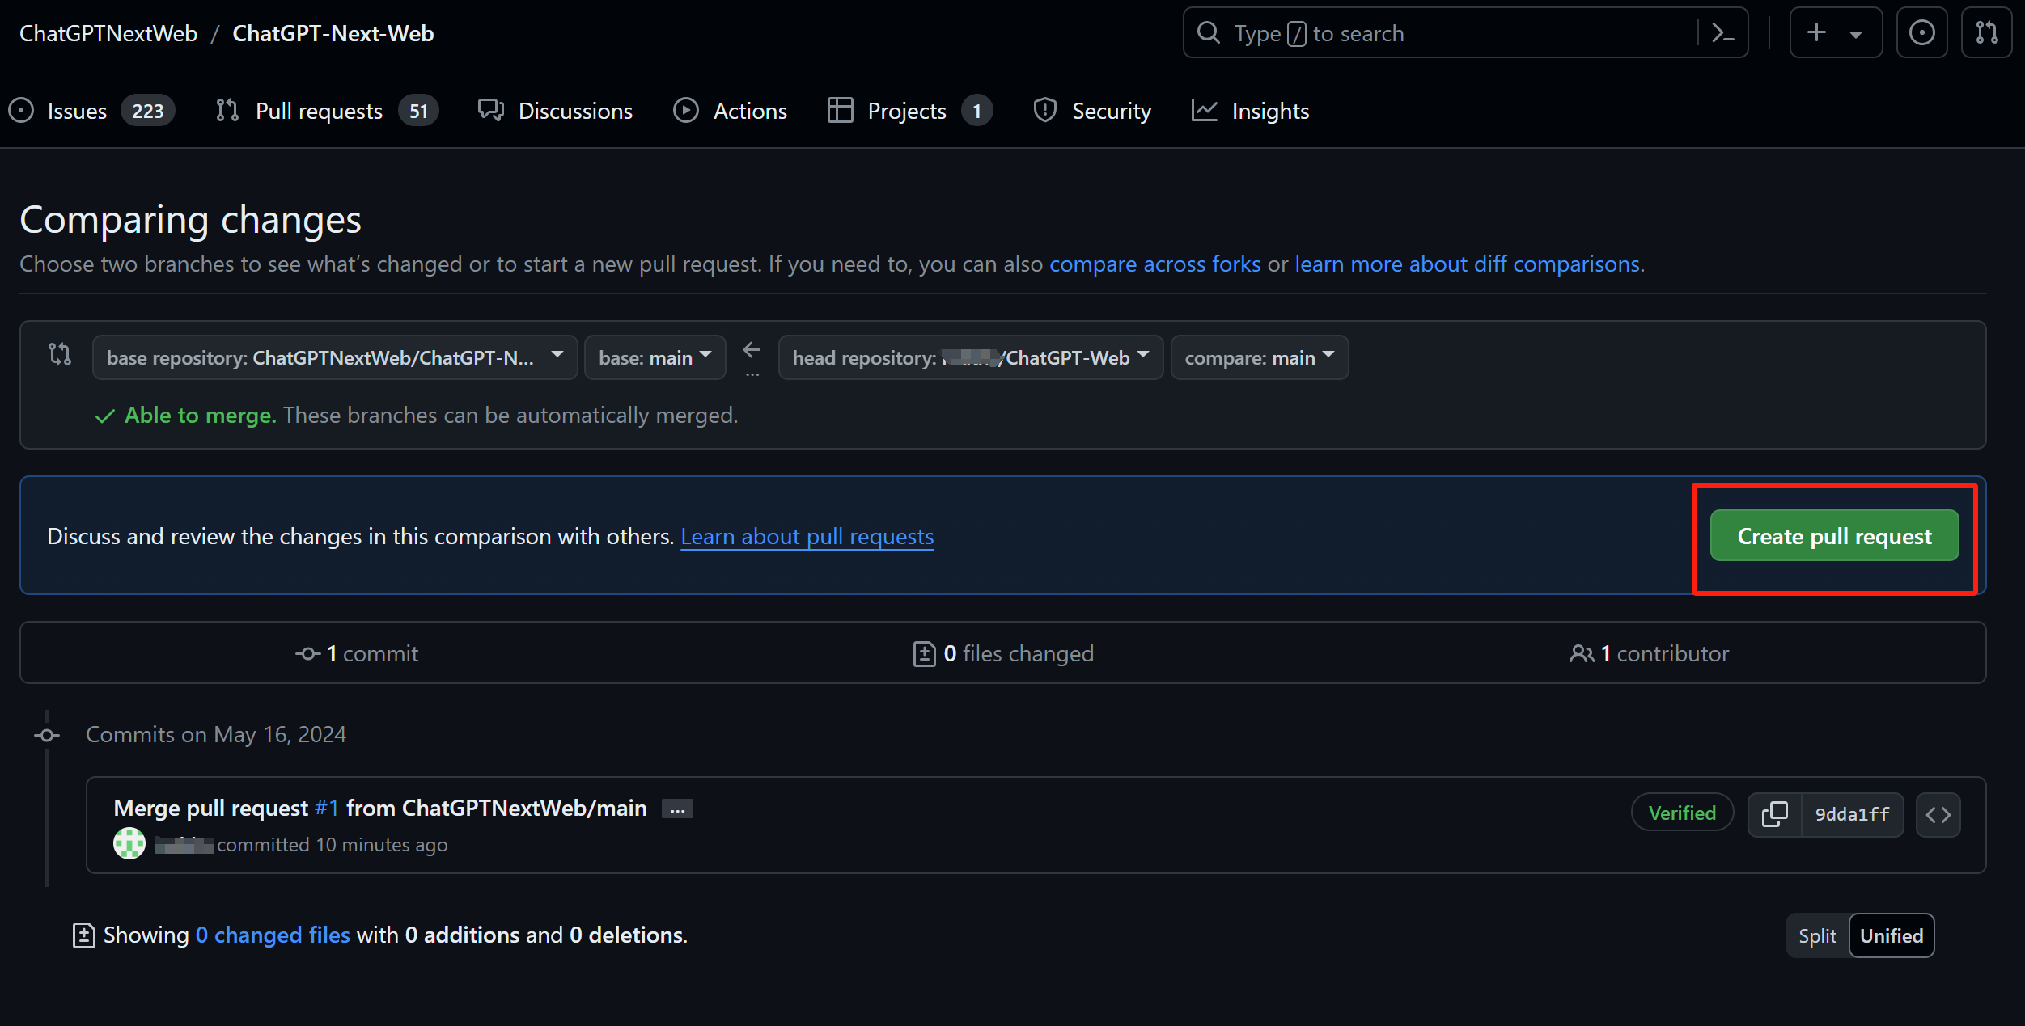Switch diff view to Split

pyautogui.click(x=1817, y=935)
